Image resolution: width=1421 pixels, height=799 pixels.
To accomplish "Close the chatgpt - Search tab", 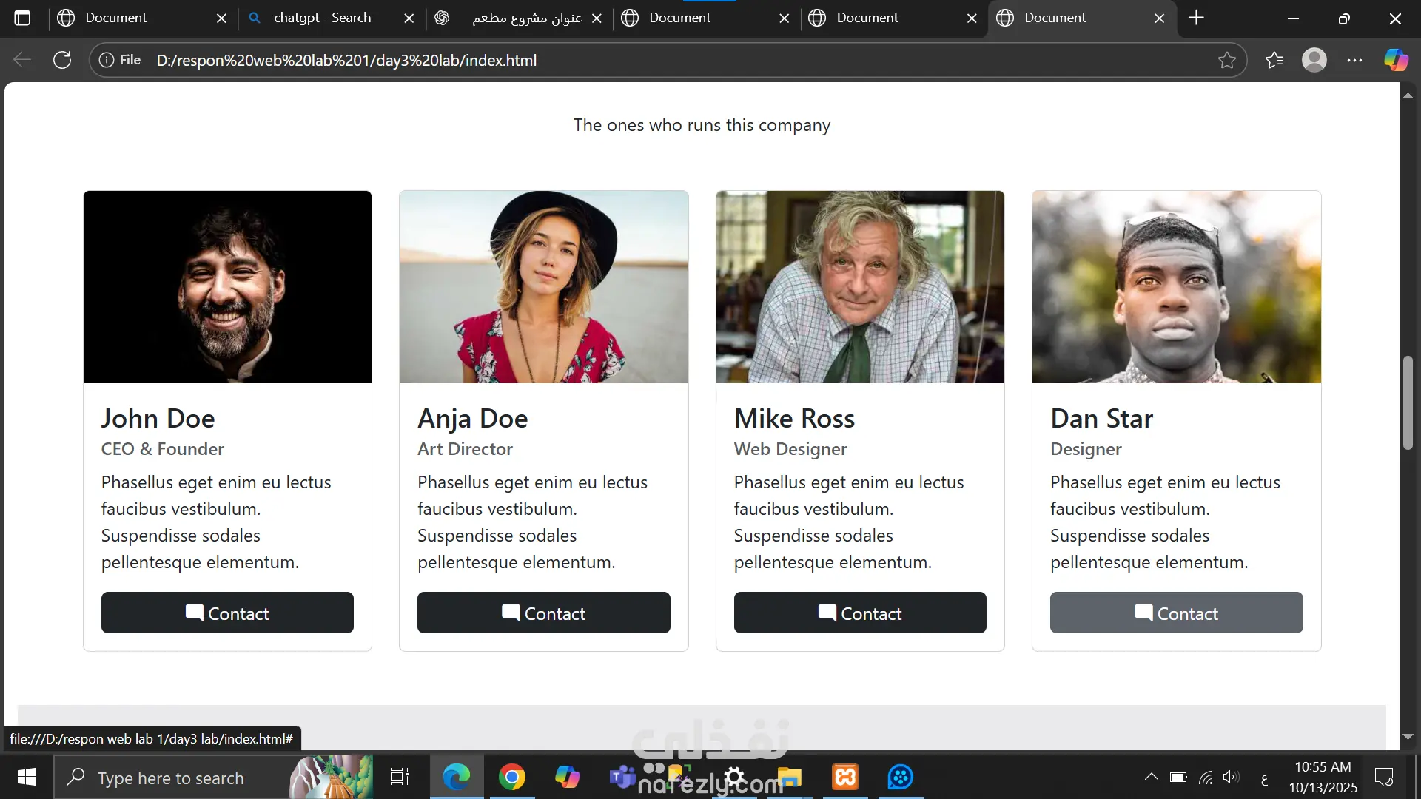I will pyautogui.click(x=409, y=18).
